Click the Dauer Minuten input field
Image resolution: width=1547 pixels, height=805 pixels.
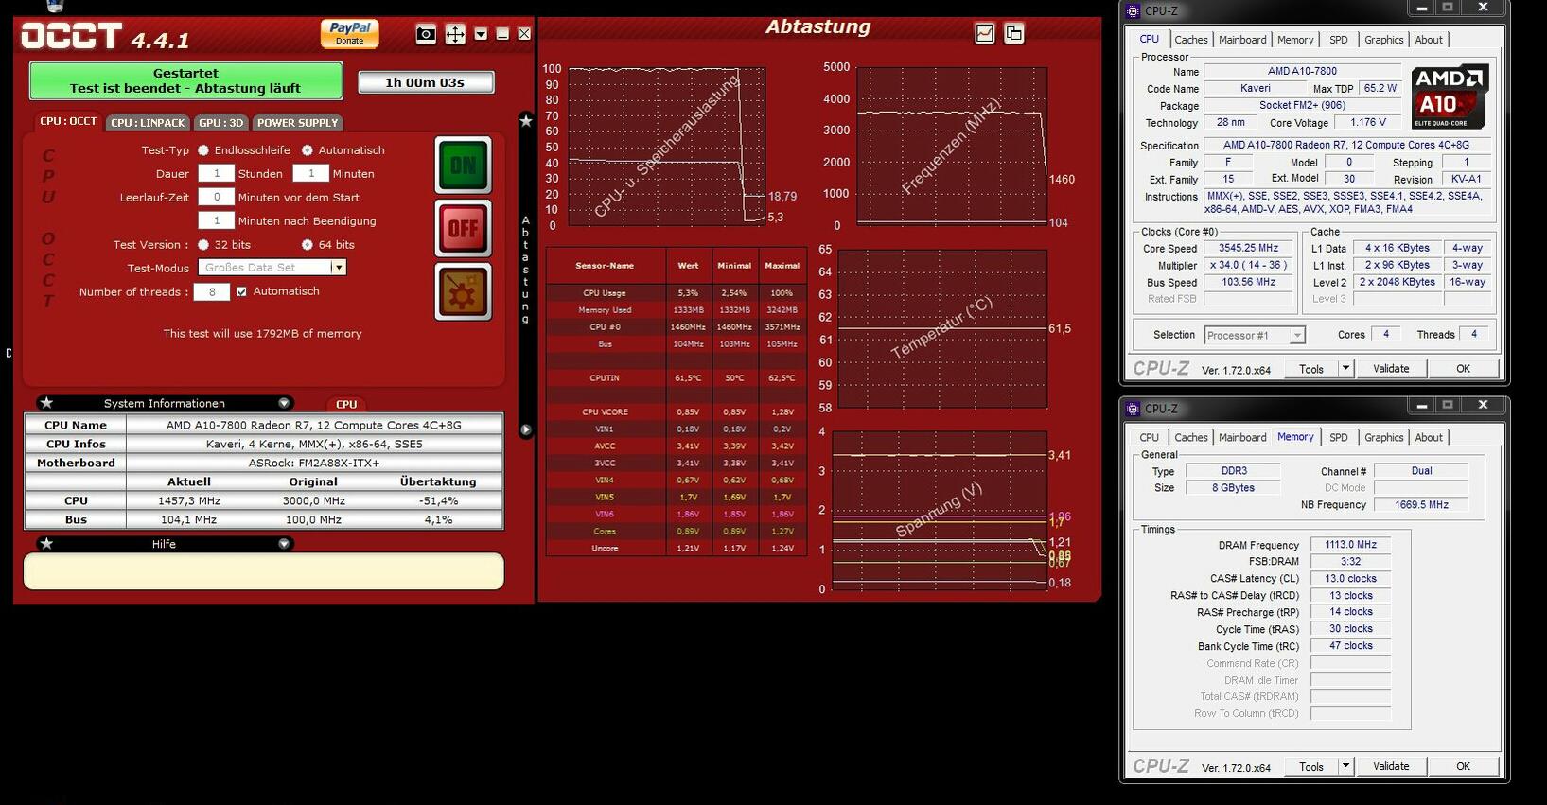point(310,173)
